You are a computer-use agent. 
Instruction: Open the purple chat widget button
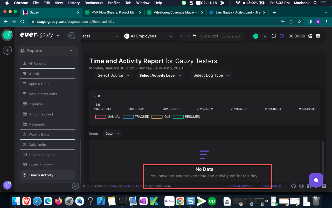pyautogui.click(x=316, y=180)
